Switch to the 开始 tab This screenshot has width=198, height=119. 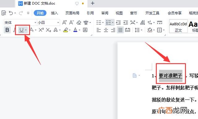40,13
